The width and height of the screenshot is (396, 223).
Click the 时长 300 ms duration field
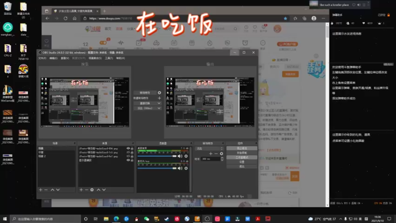coord(210,159)
